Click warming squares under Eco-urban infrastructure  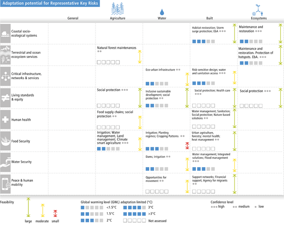click(157, 84)
